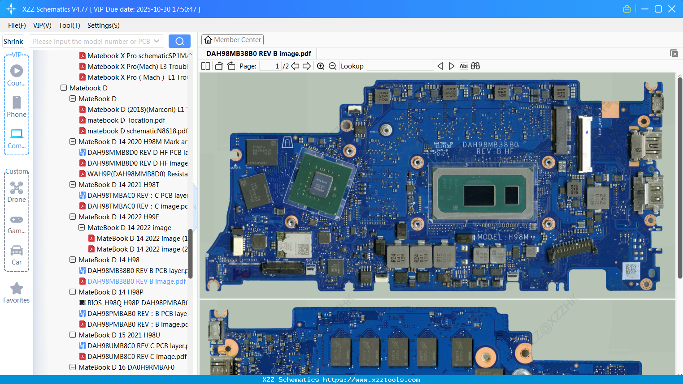Open Matebook D (2018)(Marconi) L1 file
Screen dimensions: 683x384
137,110
